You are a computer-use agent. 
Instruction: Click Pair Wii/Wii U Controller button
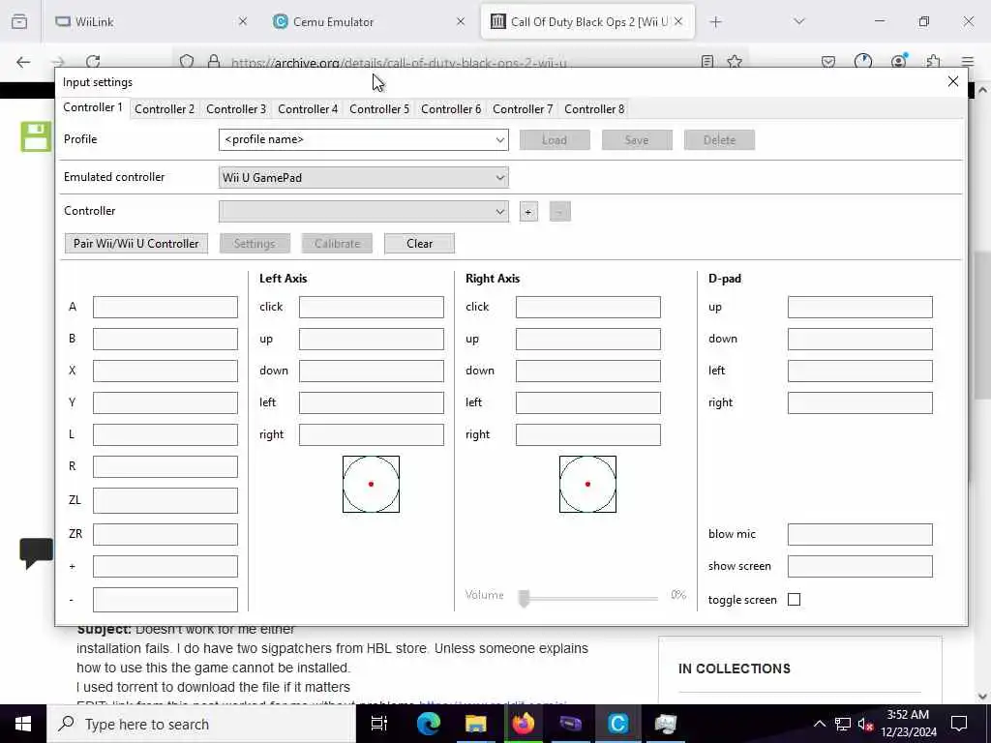pyautogui.click(x=135, y=243)
